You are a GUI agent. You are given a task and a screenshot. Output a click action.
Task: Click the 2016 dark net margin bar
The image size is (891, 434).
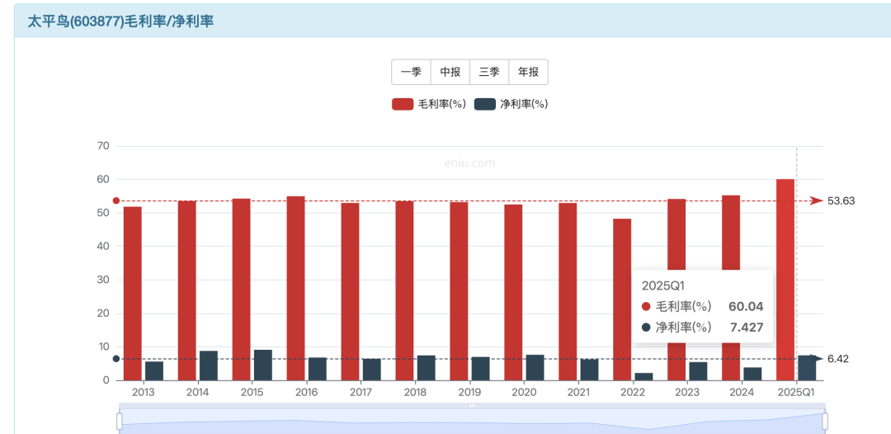(x=318, y=370)
